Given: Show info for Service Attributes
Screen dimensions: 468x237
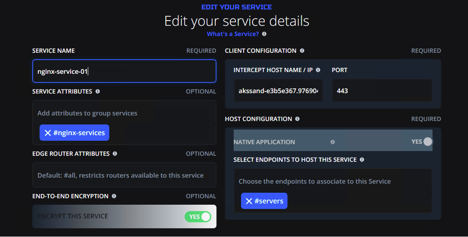Looking at the screenshot, I should coord(98,91).
